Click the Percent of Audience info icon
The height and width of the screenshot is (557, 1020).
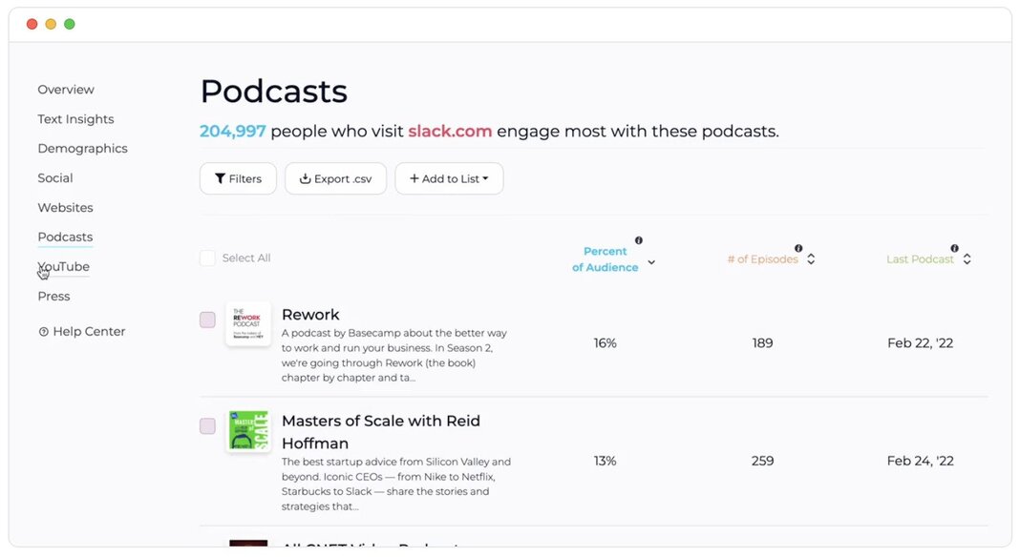click(639, 240)
